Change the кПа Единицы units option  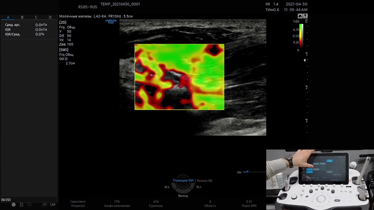[x=156, y=204]
